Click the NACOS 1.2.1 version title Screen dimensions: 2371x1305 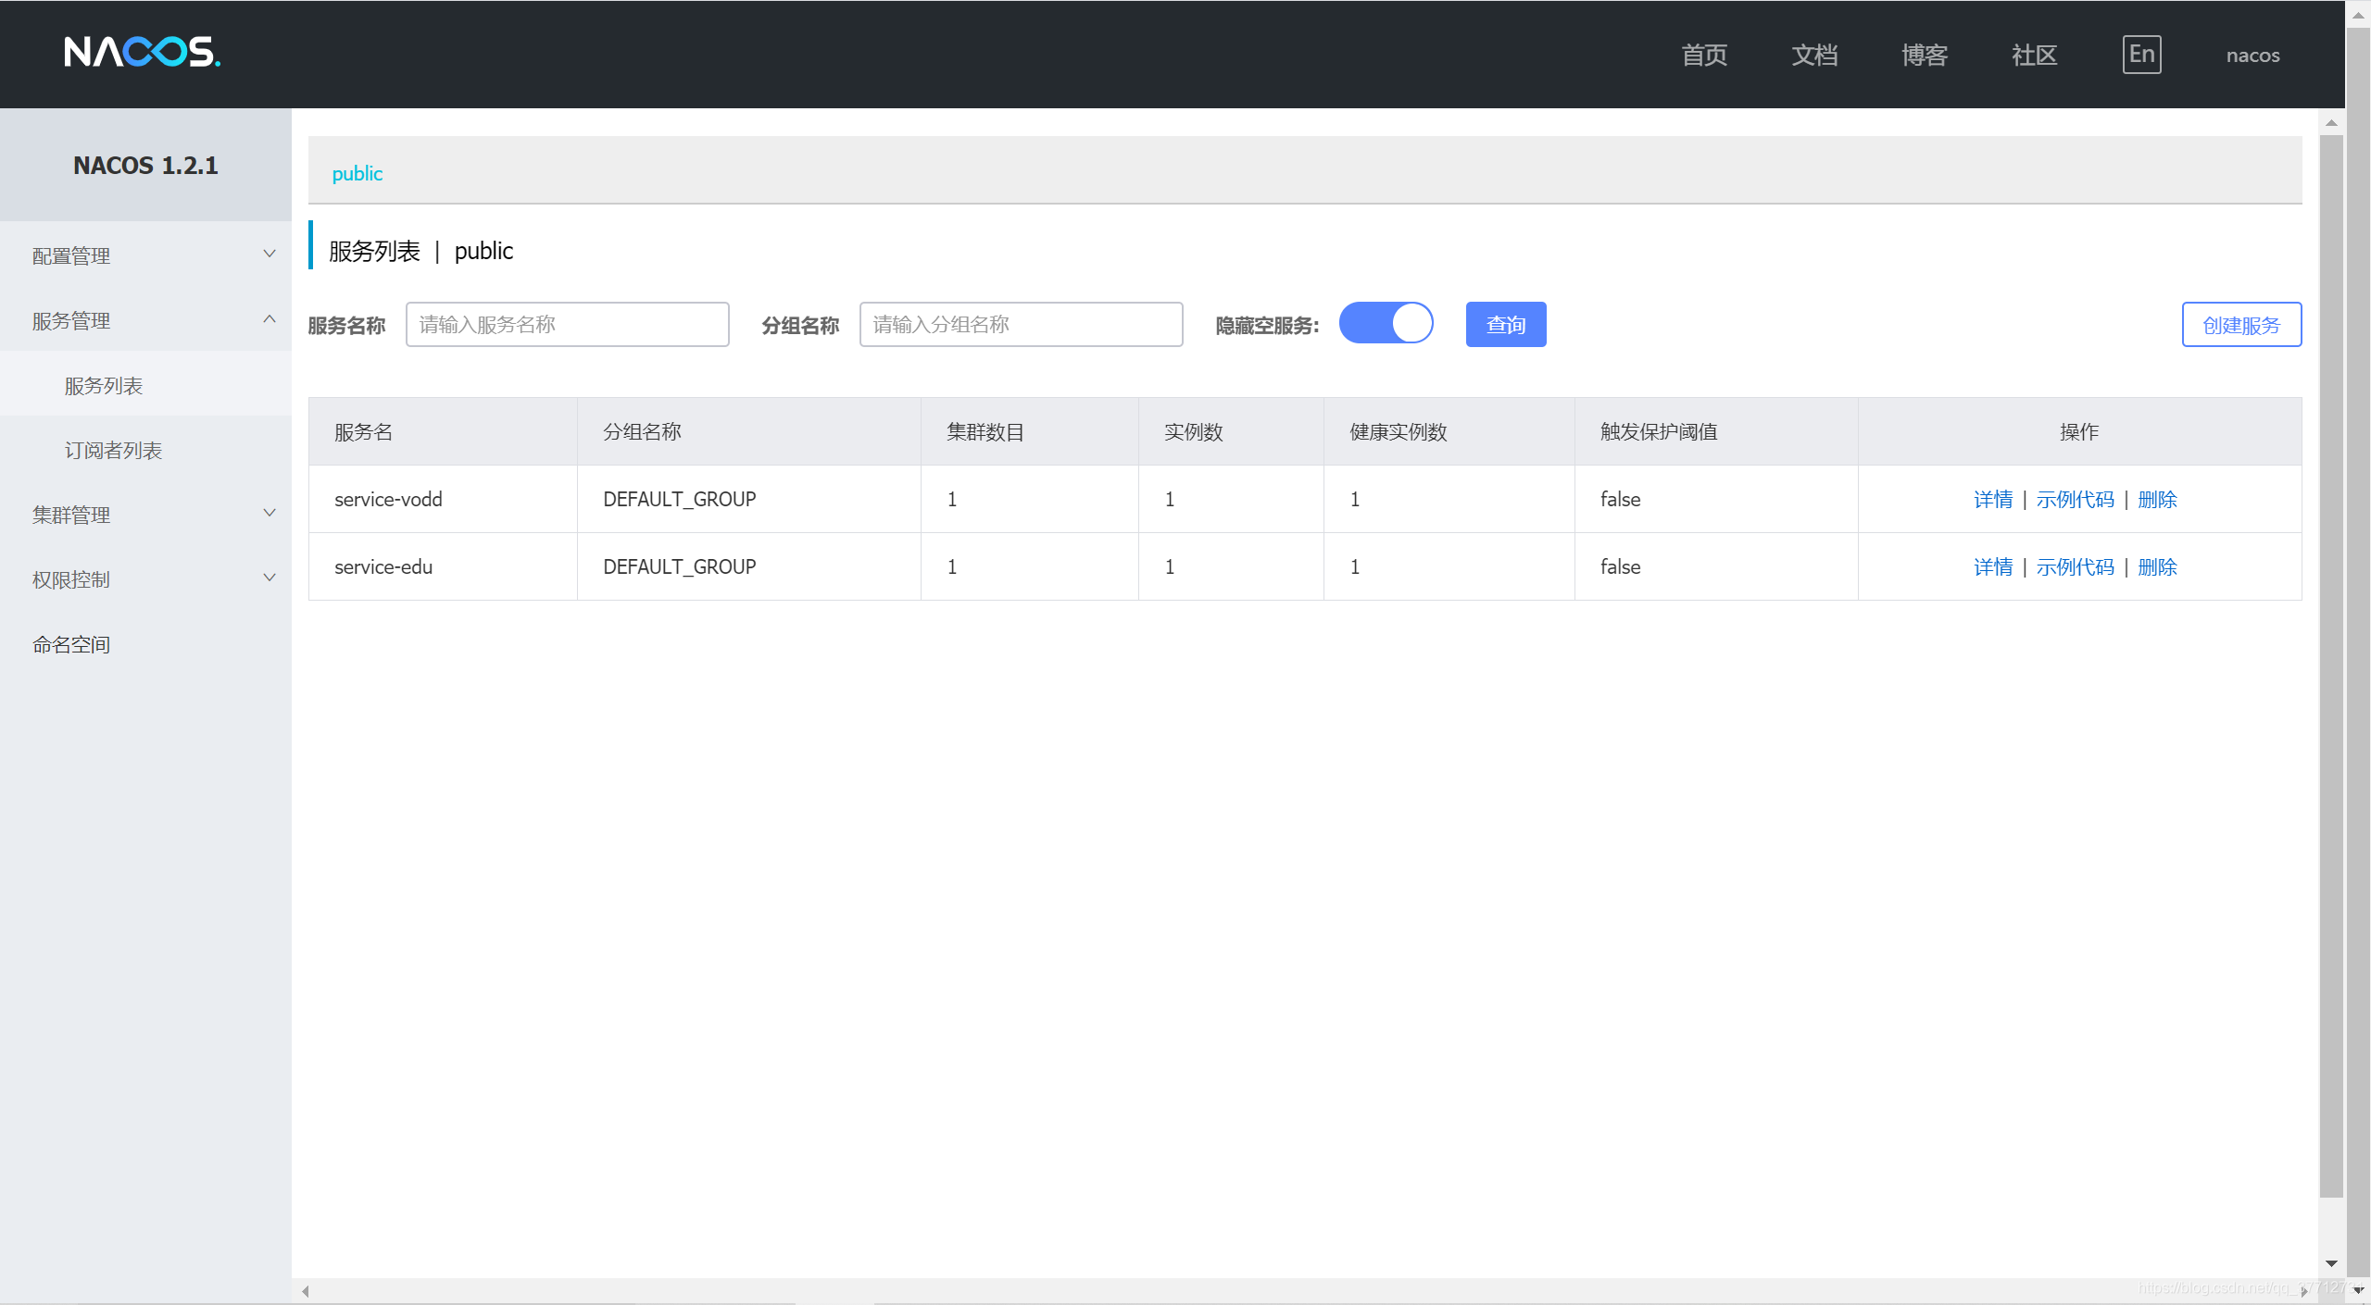(x=145, y=165)
